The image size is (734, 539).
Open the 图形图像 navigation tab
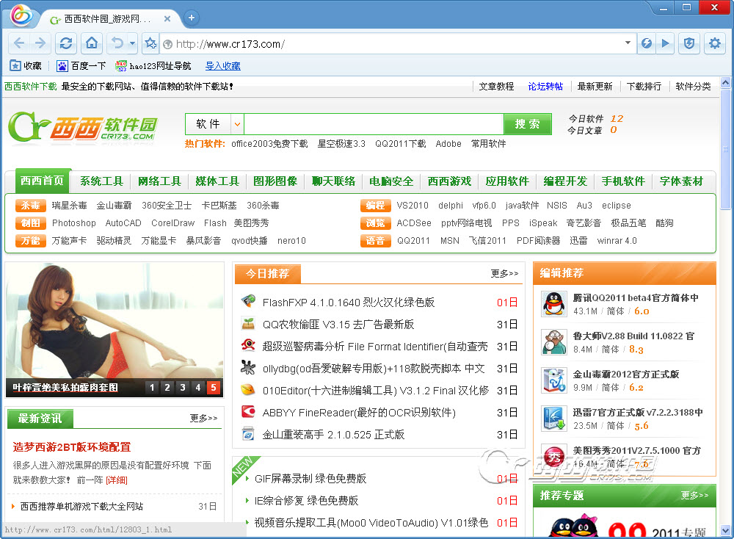275,181
